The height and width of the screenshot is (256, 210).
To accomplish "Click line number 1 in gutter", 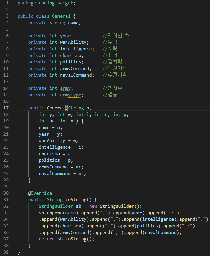I will [x=7, y=3].
